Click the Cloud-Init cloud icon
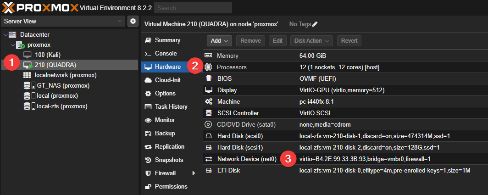The image size is (488, 195). [148, 80]
